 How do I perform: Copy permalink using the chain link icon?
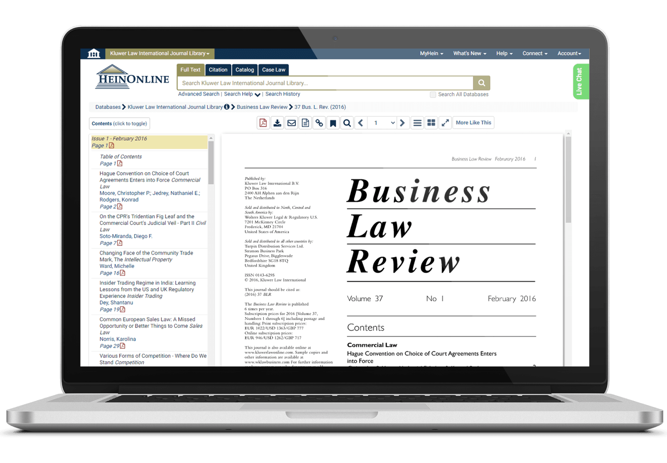coord(319,123)
